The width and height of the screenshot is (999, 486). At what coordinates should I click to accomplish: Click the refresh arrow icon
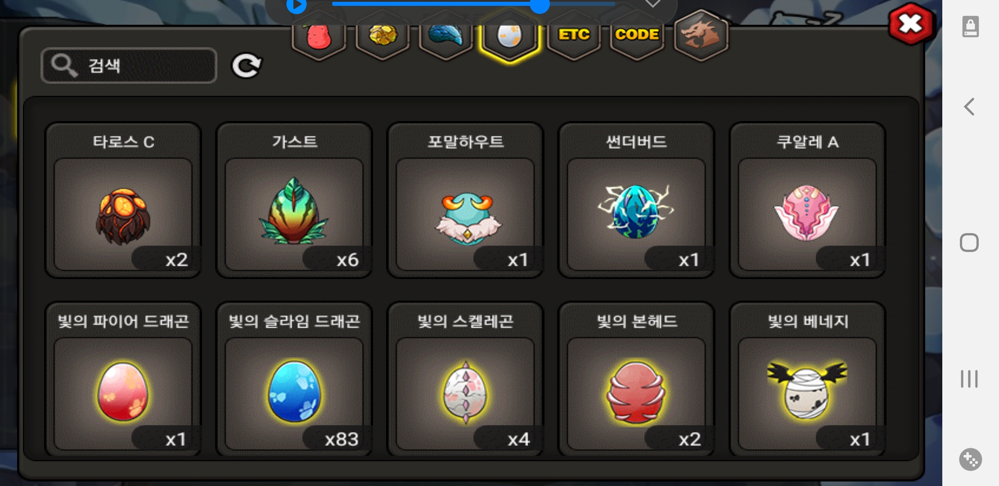pos(246,66)
